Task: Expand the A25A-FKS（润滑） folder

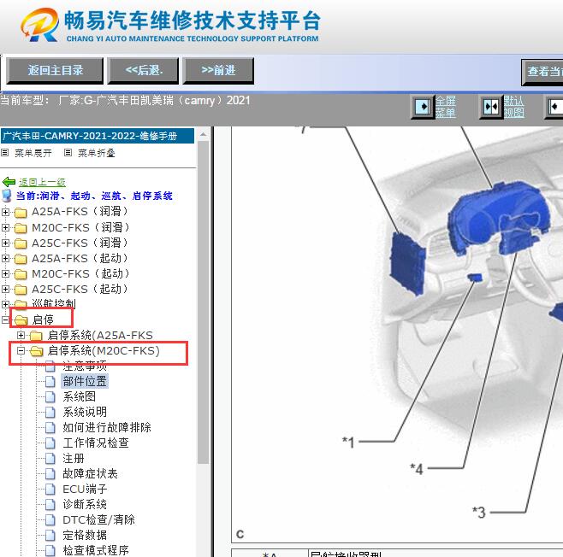Action: [5, 212]
